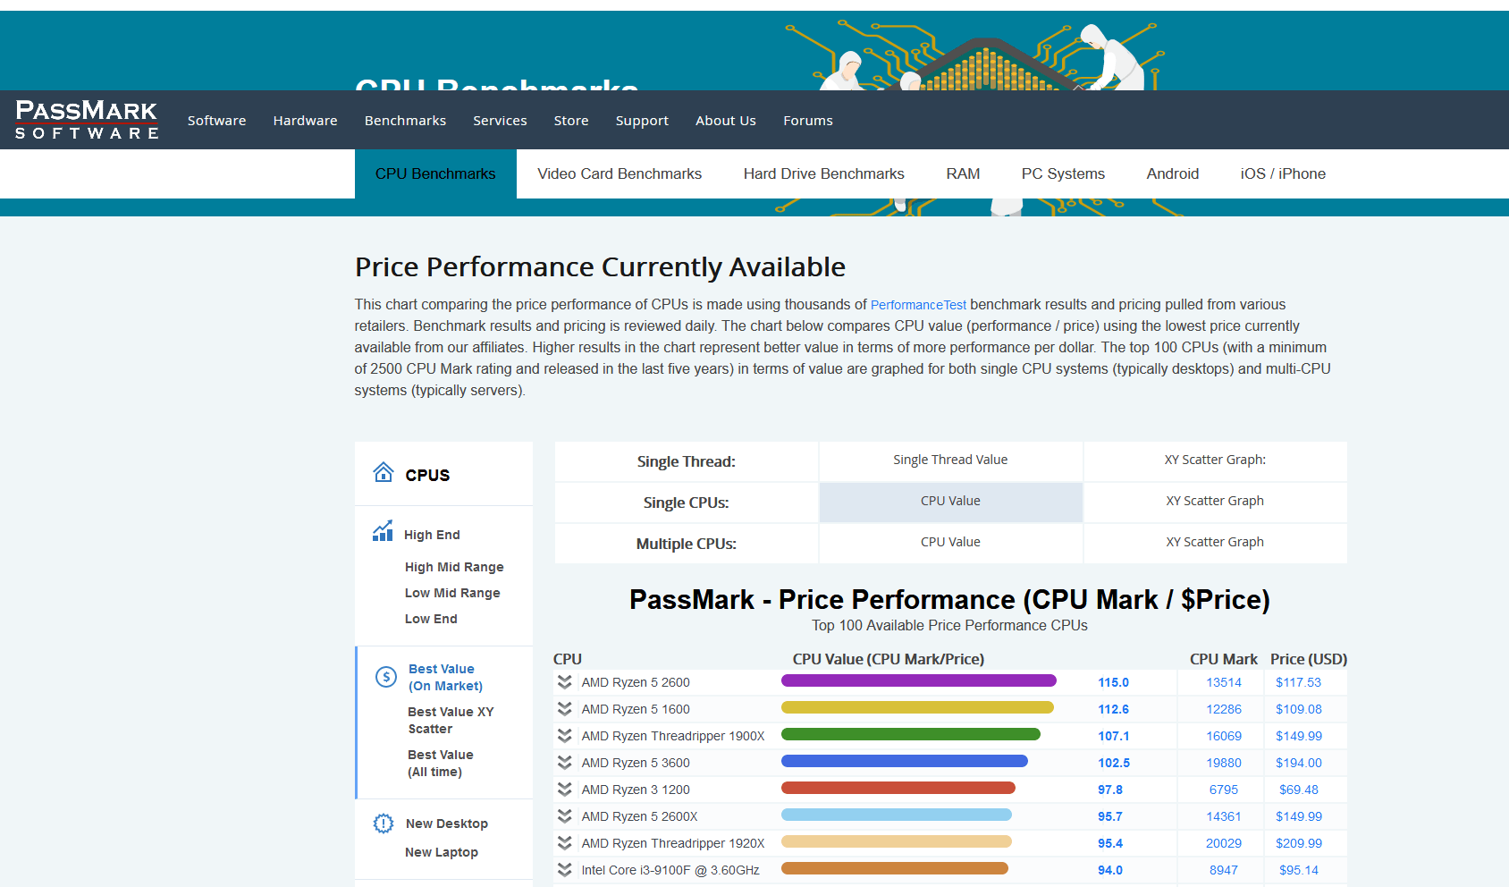Click the AMD Ryzen 5 1600 name
Screen dimensions: 1509x887
click(636, 709)
